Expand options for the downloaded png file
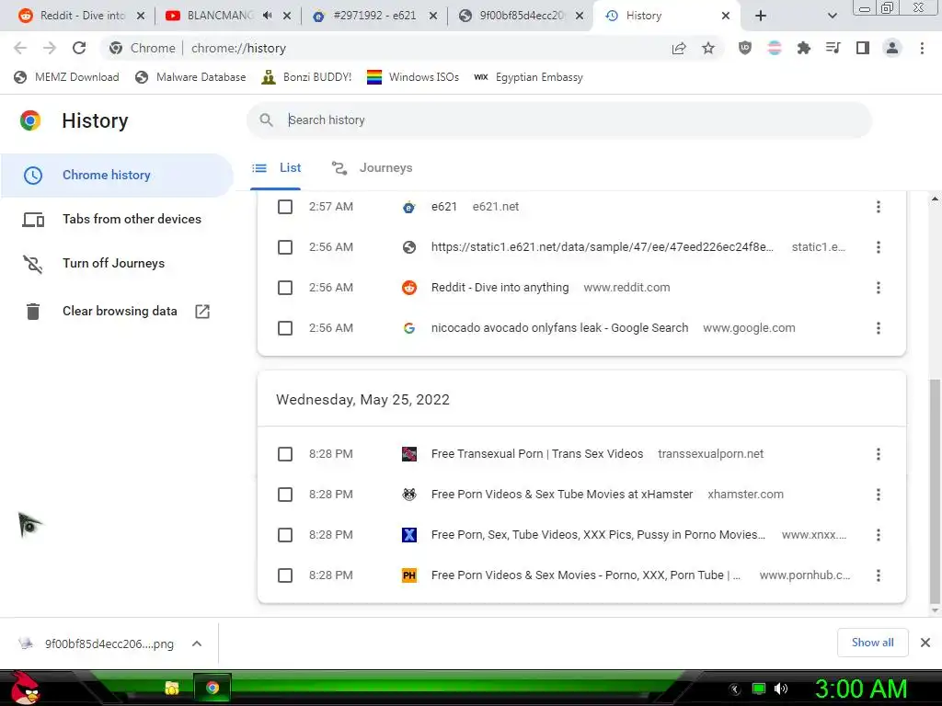942x706 pixels. [x=197, y=643]
